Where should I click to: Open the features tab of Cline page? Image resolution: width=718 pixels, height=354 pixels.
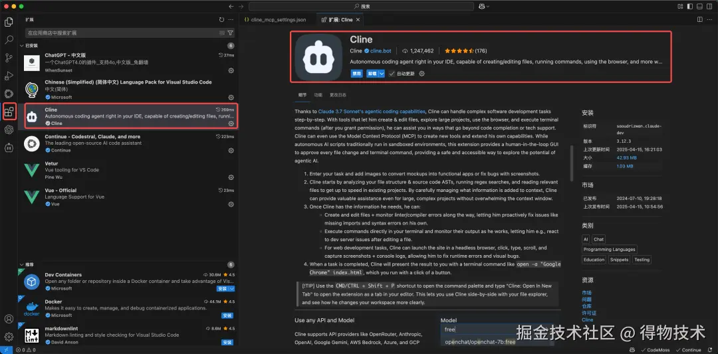[x=318, y=95]
